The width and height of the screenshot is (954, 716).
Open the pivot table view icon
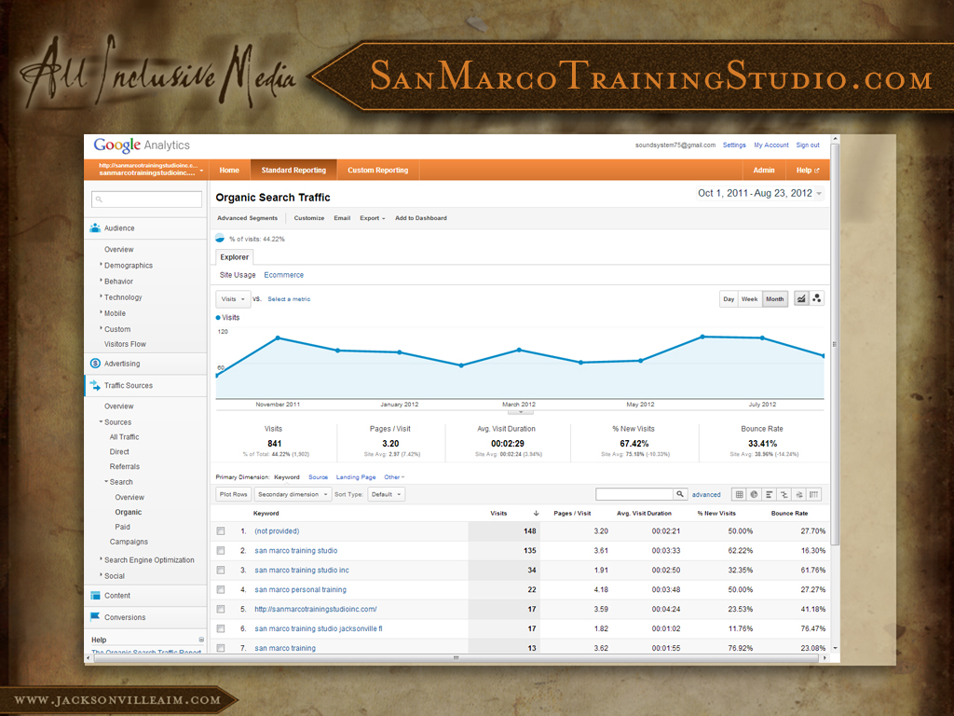814,494
